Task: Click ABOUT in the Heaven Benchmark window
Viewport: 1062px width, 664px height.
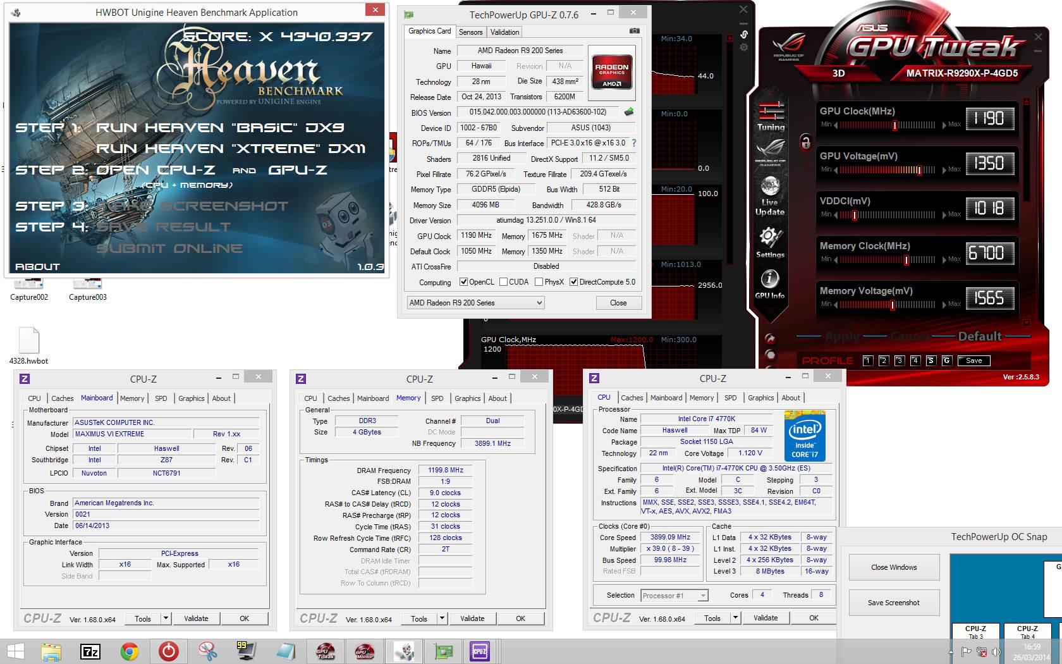Action: pyautogui.click(x=37, y=267)
